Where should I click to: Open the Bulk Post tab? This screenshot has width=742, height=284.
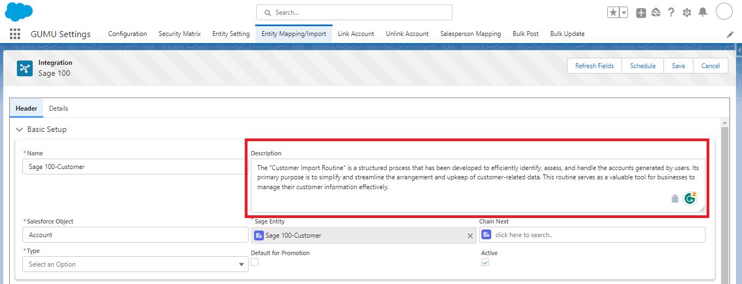click(526, 34)
